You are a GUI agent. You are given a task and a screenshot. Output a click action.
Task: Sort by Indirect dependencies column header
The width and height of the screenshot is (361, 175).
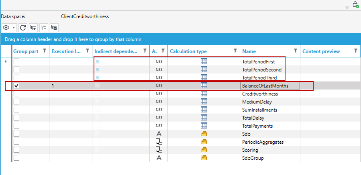click(x=116, y=51)
